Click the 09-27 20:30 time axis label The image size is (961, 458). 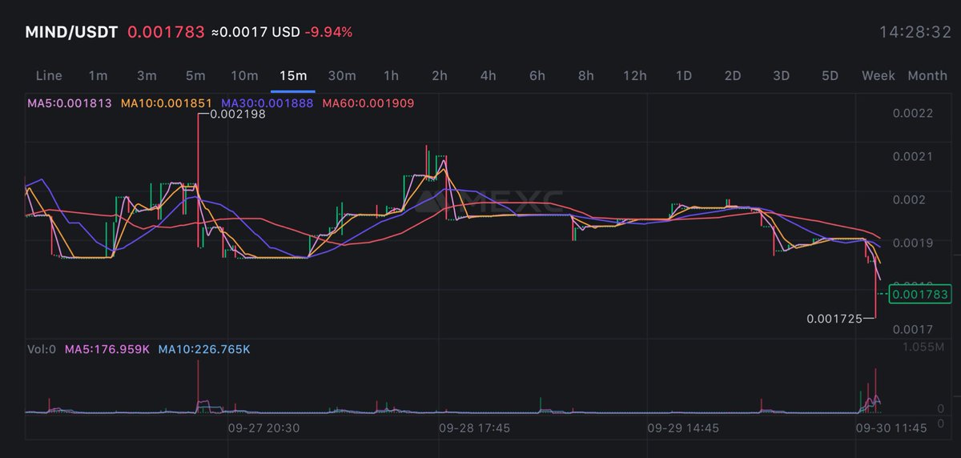pos(265,428)
